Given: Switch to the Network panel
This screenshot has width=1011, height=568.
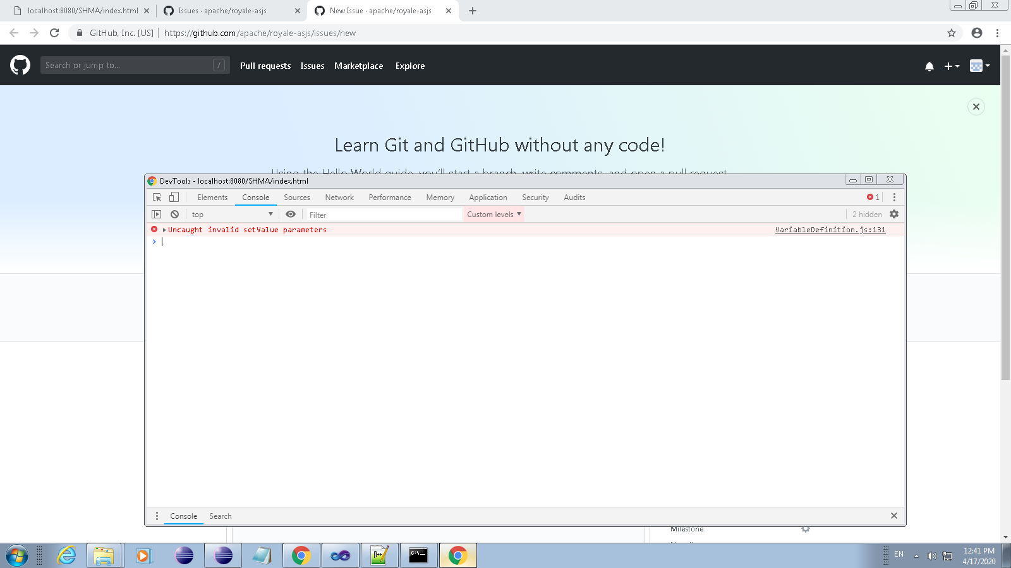Looking at the screenshot, I should tap(339, 197).
